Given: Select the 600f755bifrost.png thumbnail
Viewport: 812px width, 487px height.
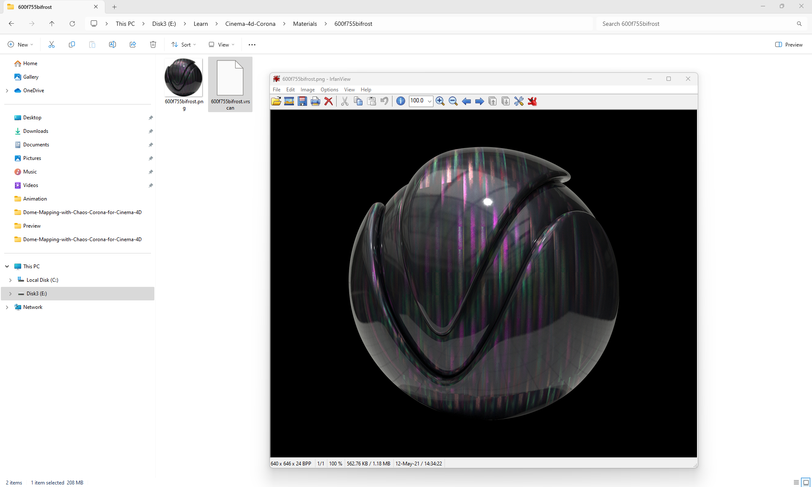Looking at the screenshot, I should pyautogui.click(x=184, y=78).
